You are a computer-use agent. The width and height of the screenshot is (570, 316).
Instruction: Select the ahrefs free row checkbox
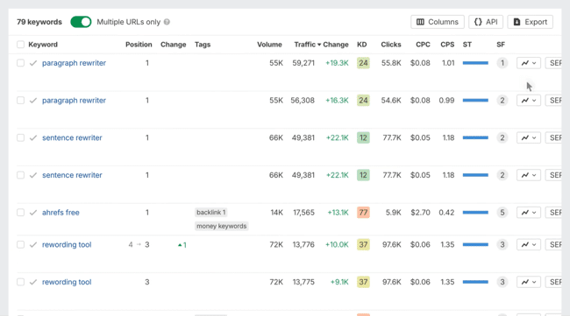pyautogui.click(x=20, y=213)
